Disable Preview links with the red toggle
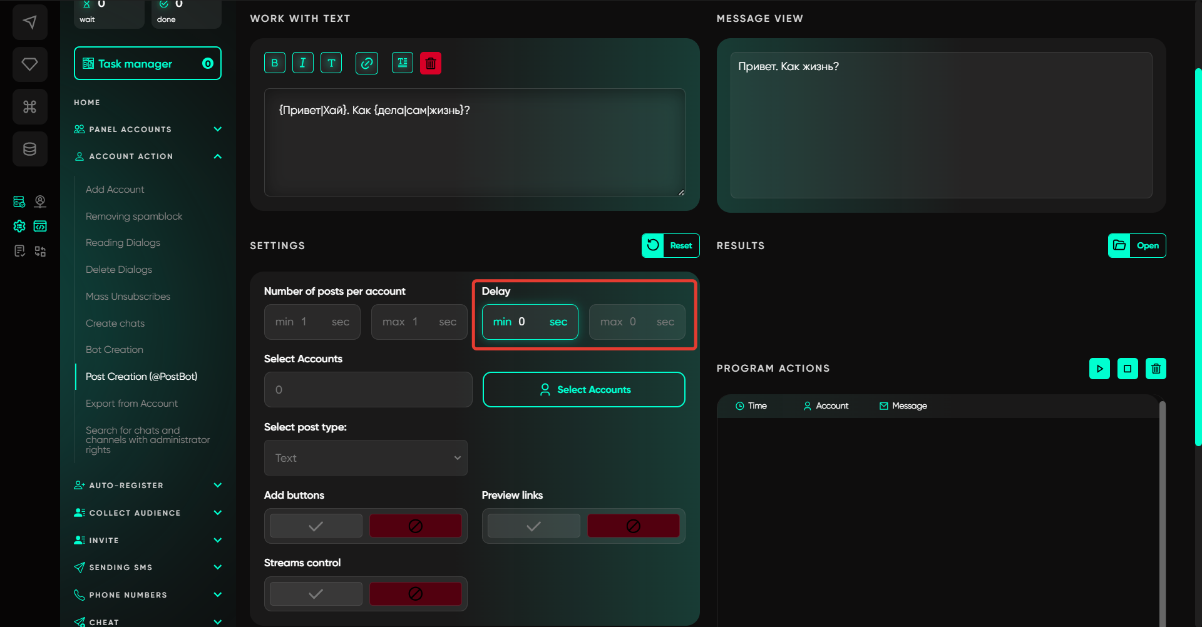This screenshot has height=627, width=1202. click(x=633, y=526)
